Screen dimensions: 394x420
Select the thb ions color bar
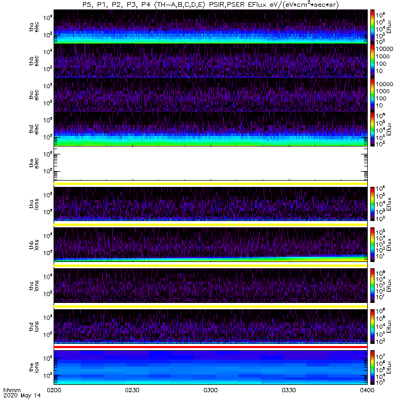click(x=372, y=245)
